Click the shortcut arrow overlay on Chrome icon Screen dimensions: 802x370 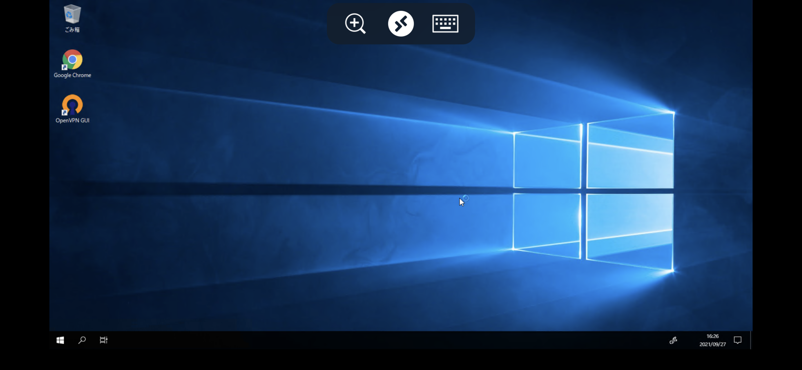pos(64,67)
